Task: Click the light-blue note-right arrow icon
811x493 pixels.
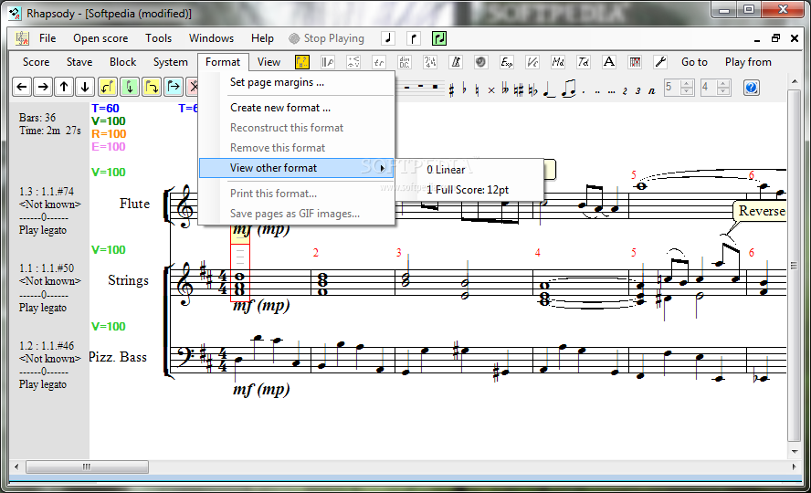Action: (x=174, y=87)
